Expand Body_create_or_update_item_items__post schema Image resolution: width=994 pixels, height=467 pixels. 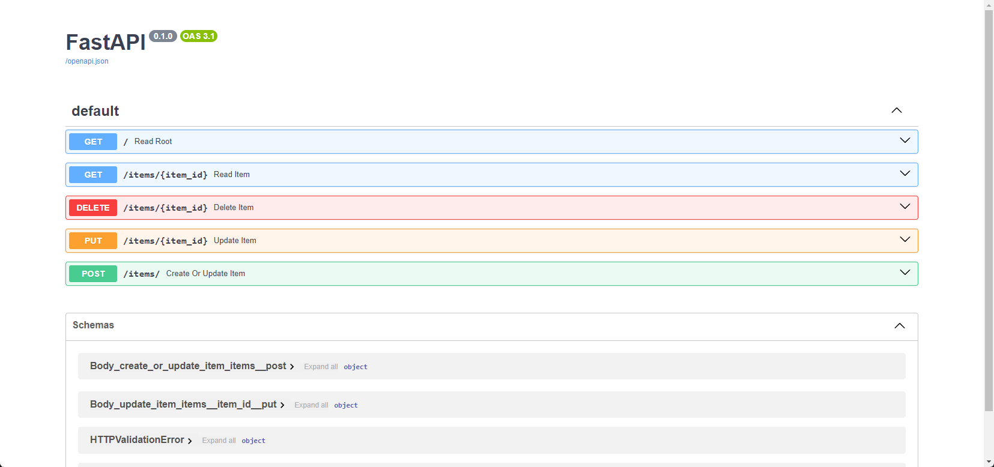tap(192, 366)
